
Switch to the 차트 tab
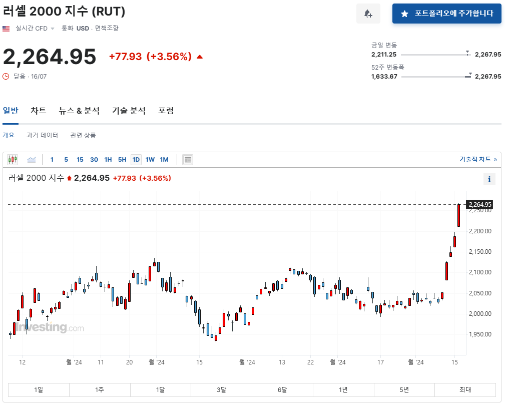[39, 111]
